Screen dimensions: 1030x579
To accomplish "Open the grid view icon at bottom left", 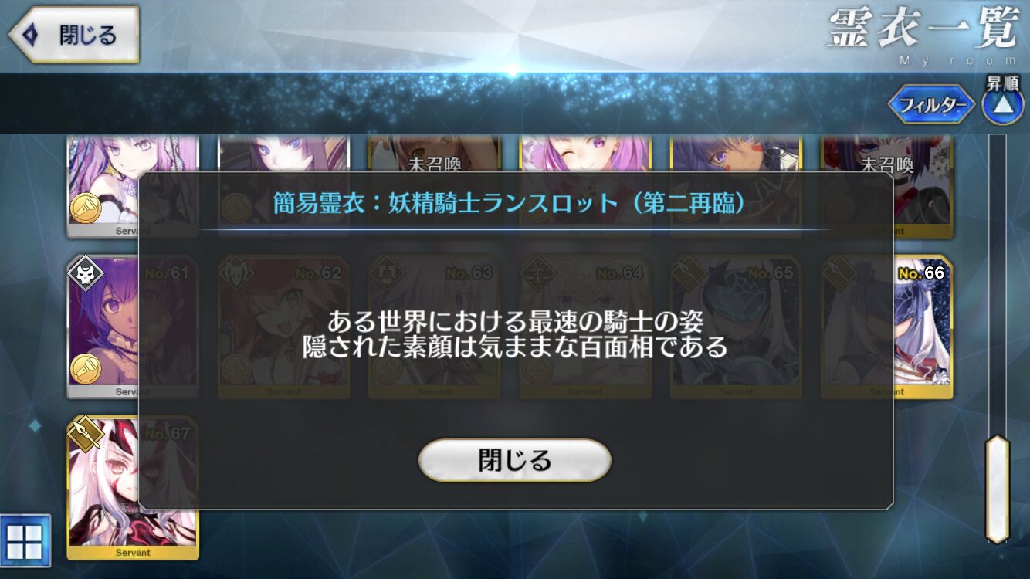I will 25,540.
